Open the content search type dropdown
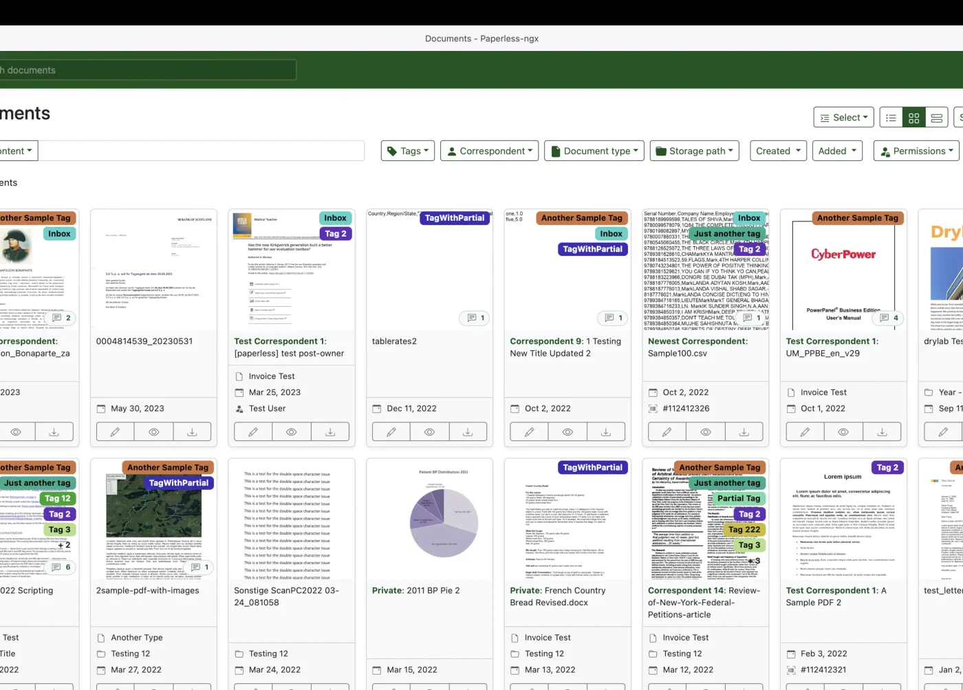The width and height of the screenshot is (963, 690). click(19, 151)
